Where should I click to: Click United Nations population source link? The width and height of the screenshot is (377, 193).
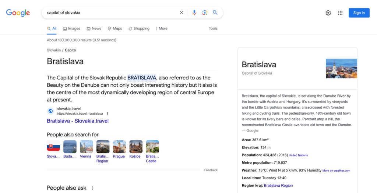[x=298, y=155]
